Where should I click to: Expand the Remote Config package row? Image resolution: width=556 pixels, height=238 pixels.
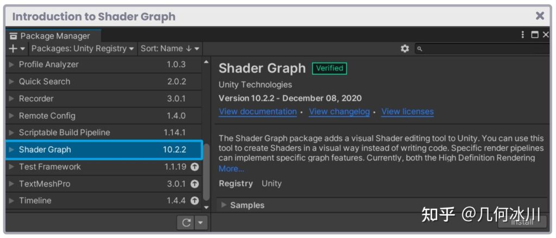11,115
